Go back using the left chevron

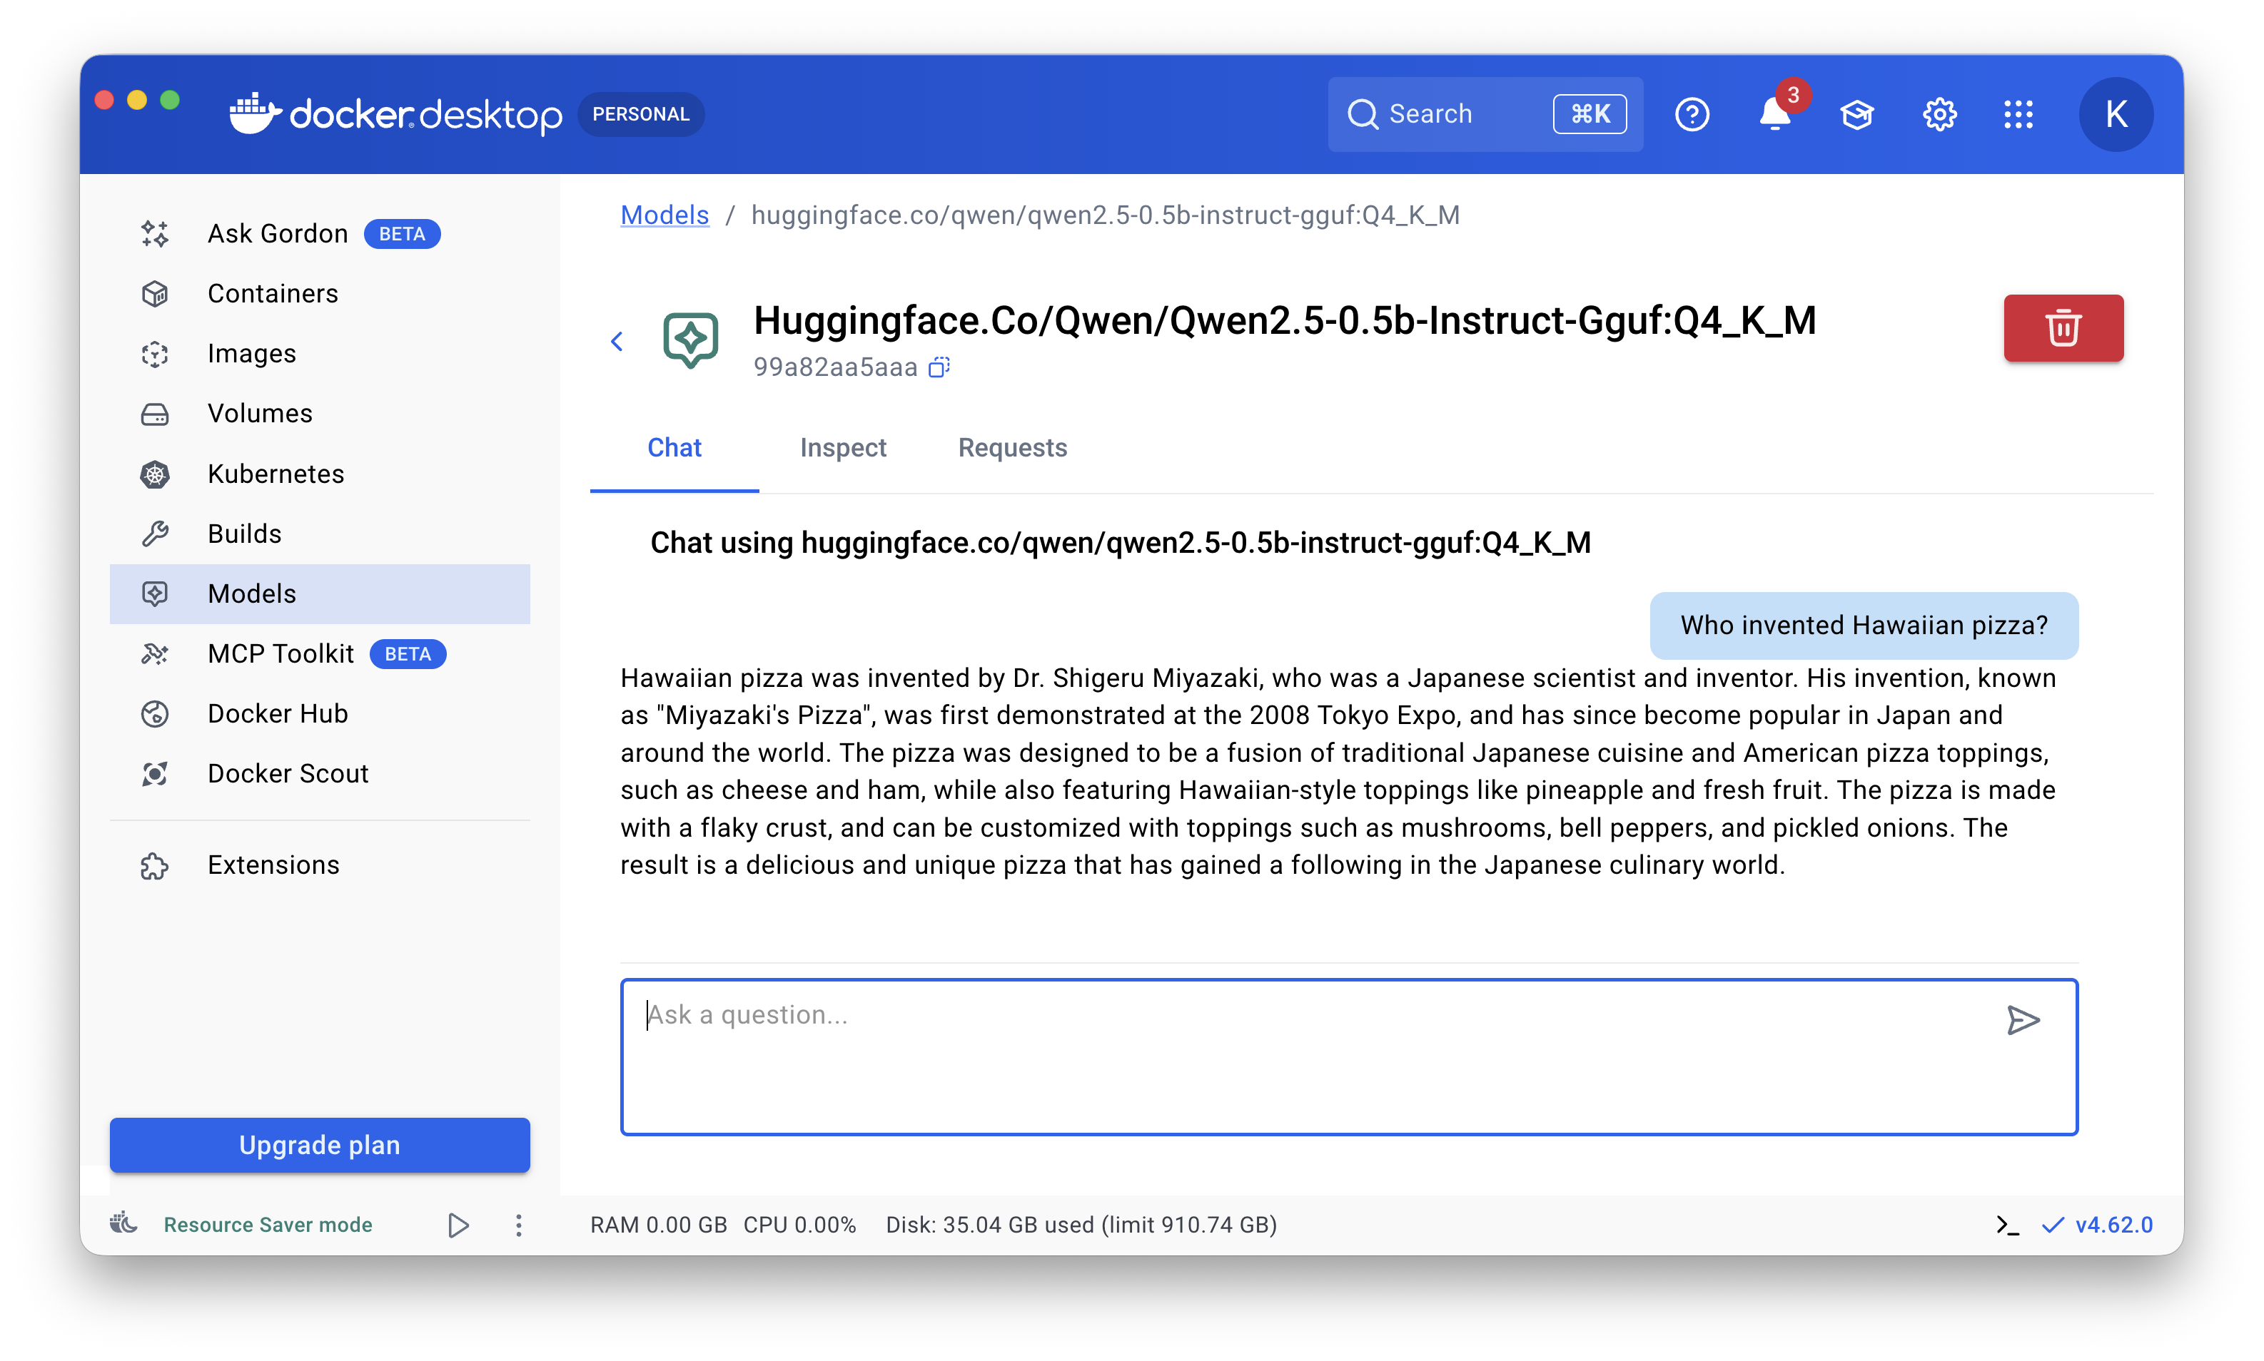click(x=617, y=342)
